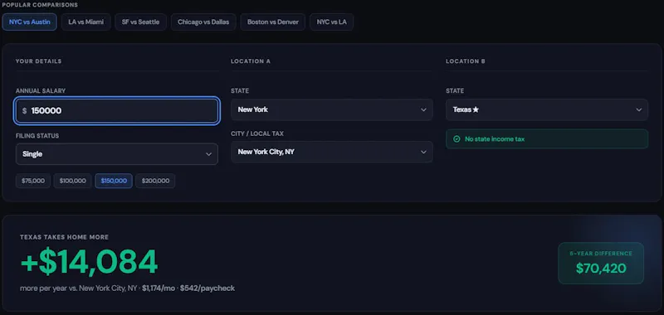Open Location A State dropdown New York

(332, 109)
